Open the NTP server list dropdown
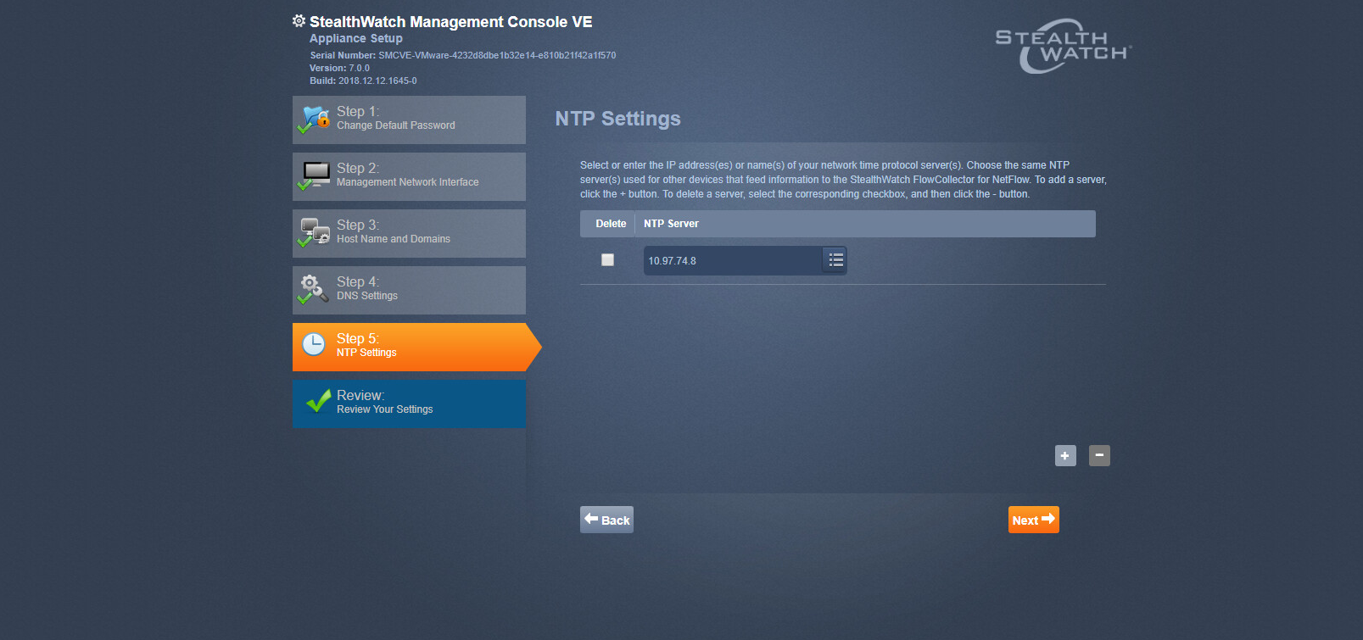1363x640 pixels. coord(835,260)
